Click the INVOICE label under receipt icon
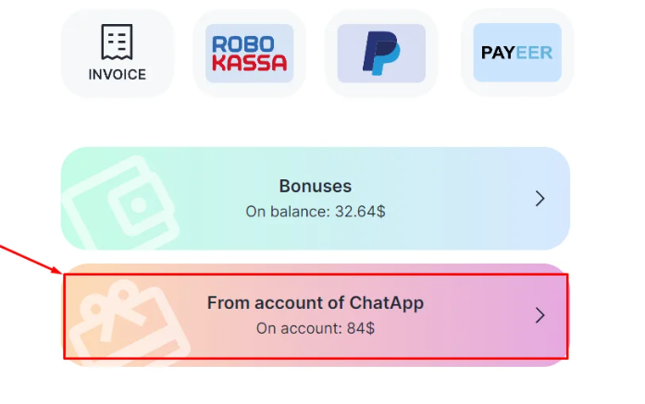The height and width of the screenshot is (404, 645). (117, 75)
